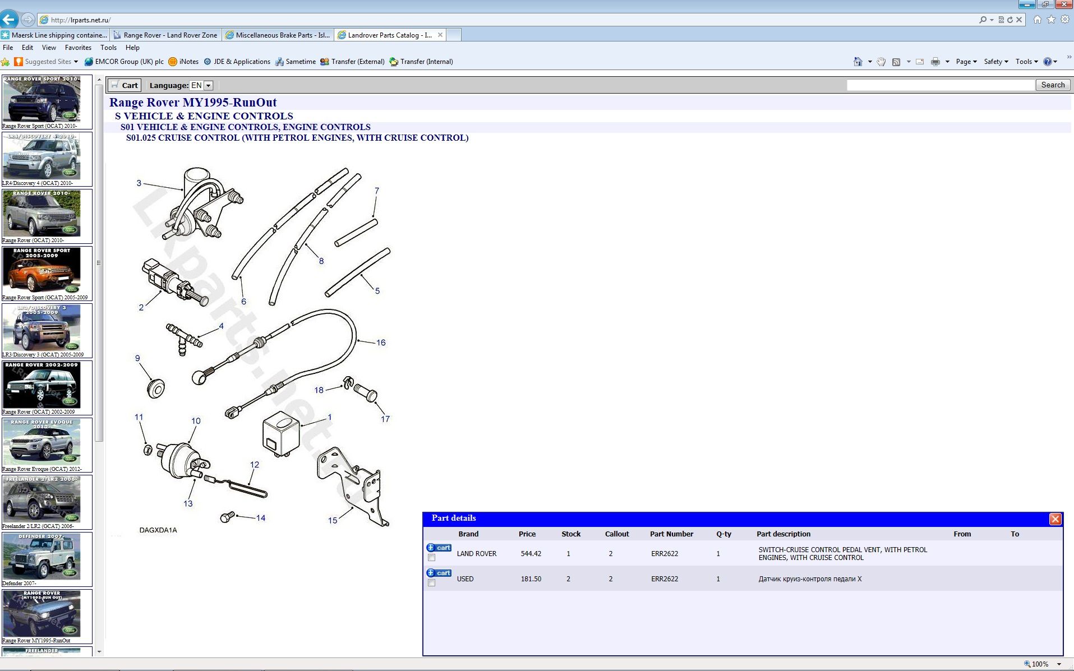Screen dimensions: 1074x671
Task: Open the View menu
Action: click(49, 48)
